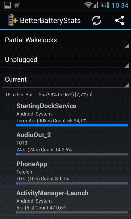This screenshot has height=219, width=131.
Task: Open the Current reference dropdown
Action: click(65, 79)
